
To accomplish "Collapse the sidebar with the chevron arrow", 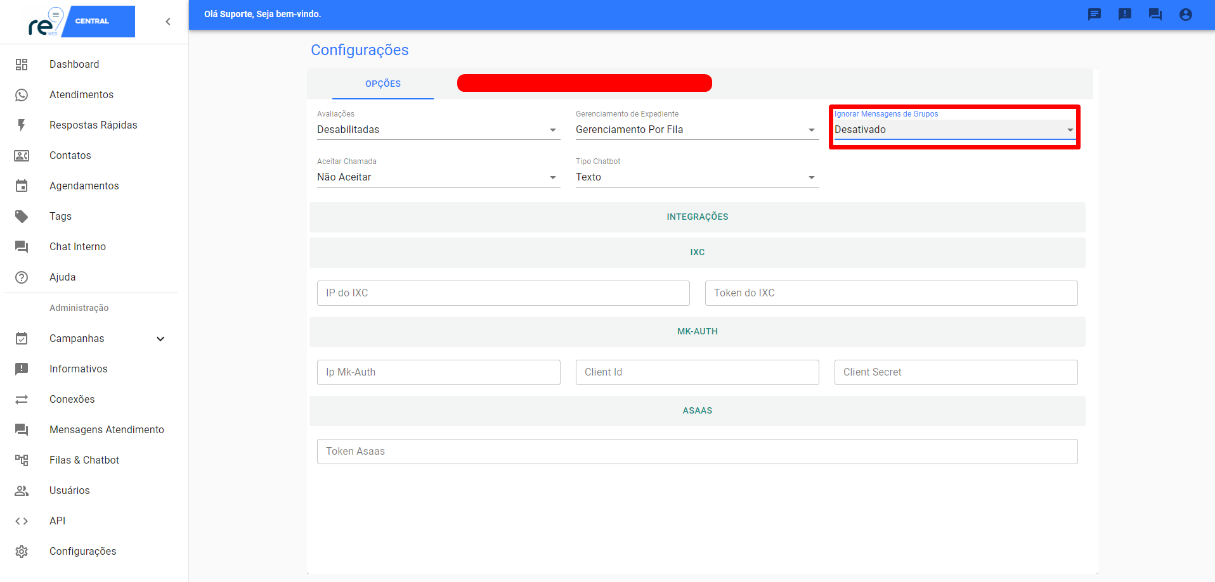I will point(168,22).
